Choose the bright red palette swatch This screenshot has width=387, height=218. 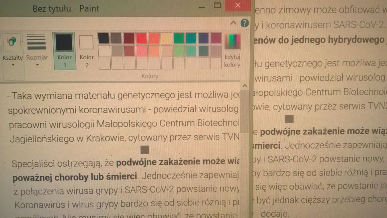pos(141,38)
